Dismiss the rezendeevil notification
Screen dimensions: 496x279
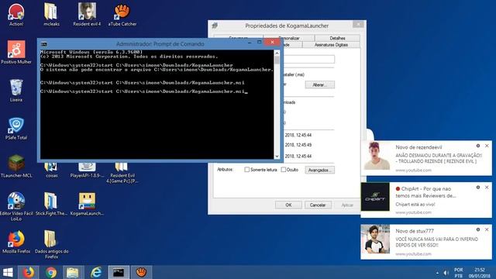pos(487,146)
